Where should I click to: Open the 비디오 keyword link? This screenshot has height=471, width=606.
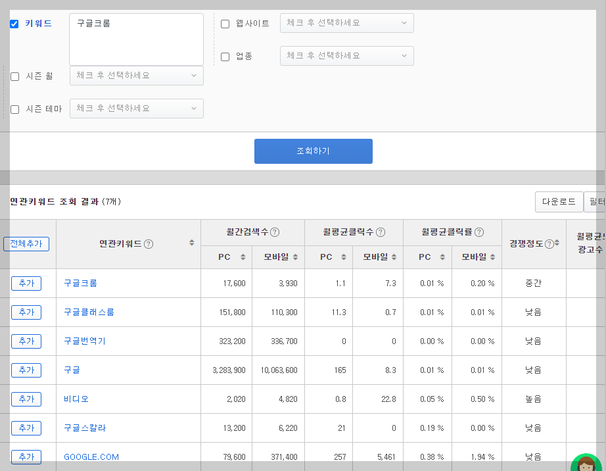76,399
